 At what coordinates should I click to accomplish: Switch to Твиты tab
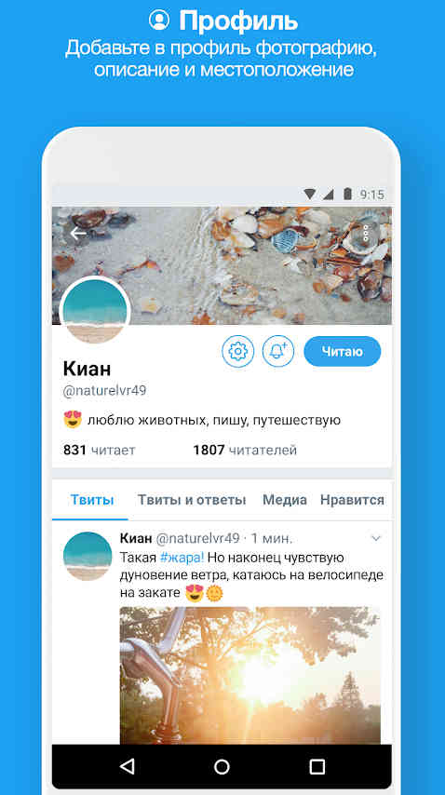92,500
